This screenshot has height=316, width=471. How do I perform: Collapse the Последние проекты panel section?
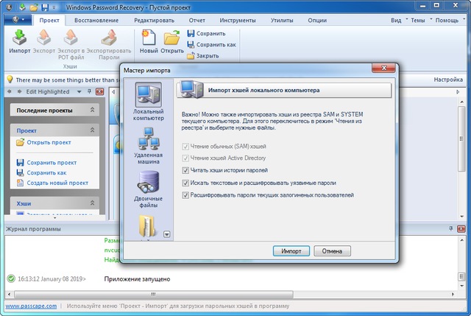tap(92, 110)
